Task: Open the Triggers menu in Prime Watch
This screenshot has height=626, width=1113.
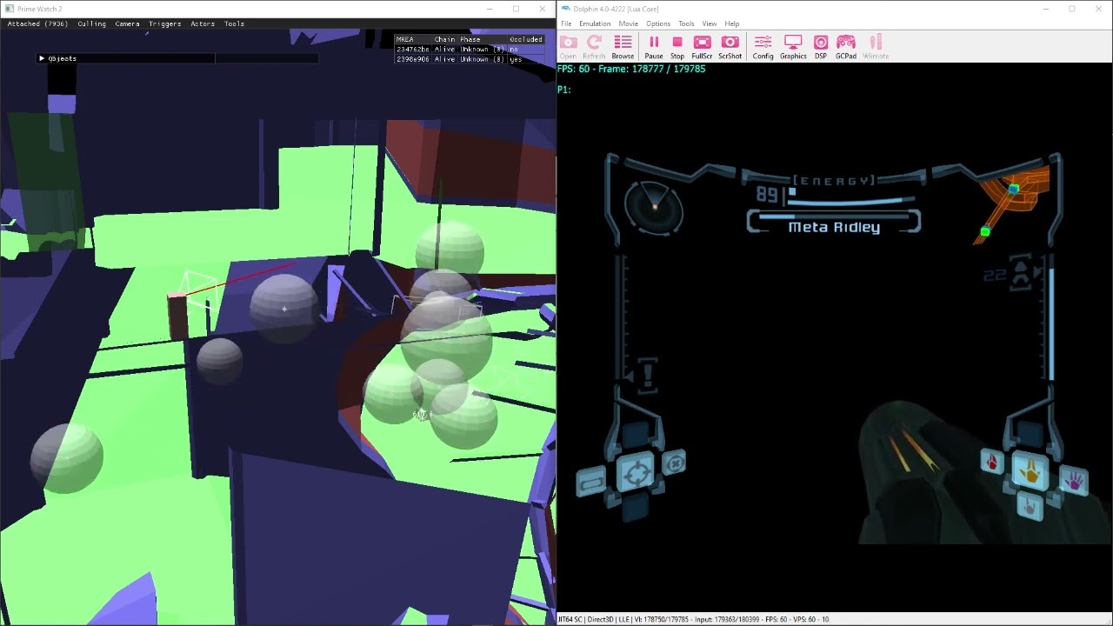Action: tap(164, 23)
